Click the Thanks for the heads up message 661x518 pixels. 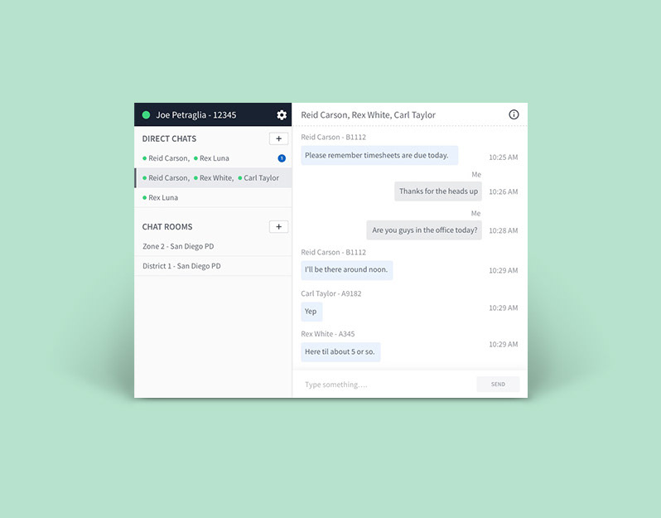point(438,191)
